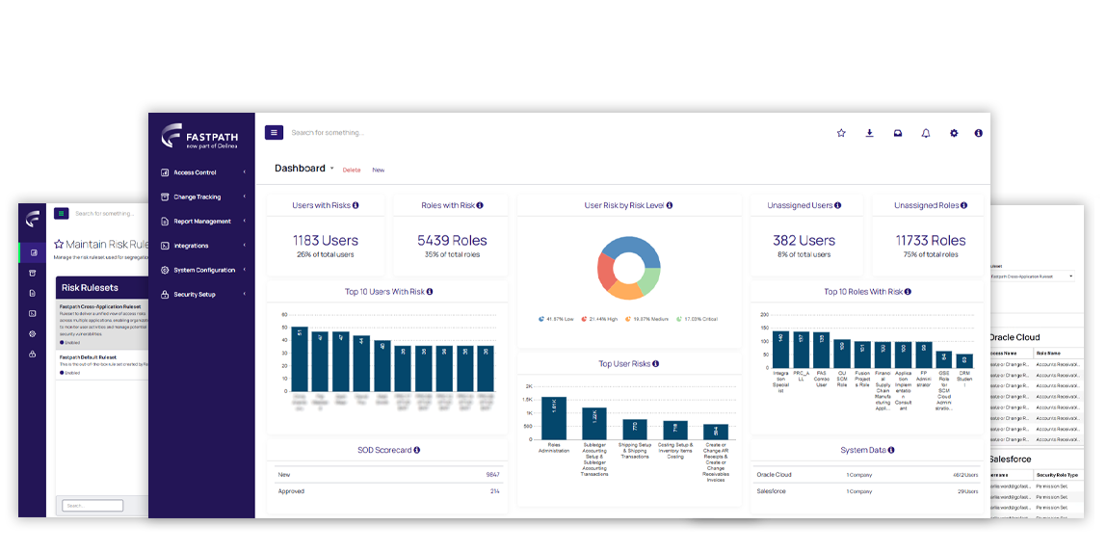Click info icon beside Roles with Risk
Screen dimensions: 1107x552
pos(480,205)
